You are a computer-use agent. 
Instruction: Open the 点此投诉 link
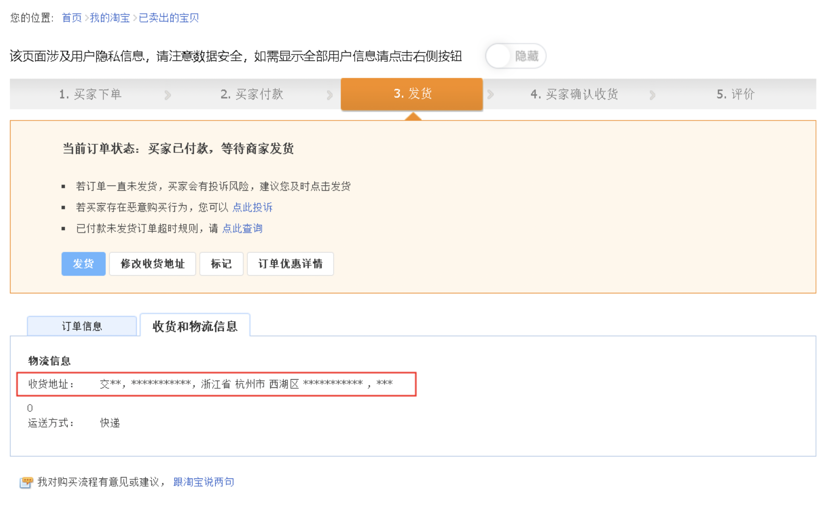click(x=252, y=207)
